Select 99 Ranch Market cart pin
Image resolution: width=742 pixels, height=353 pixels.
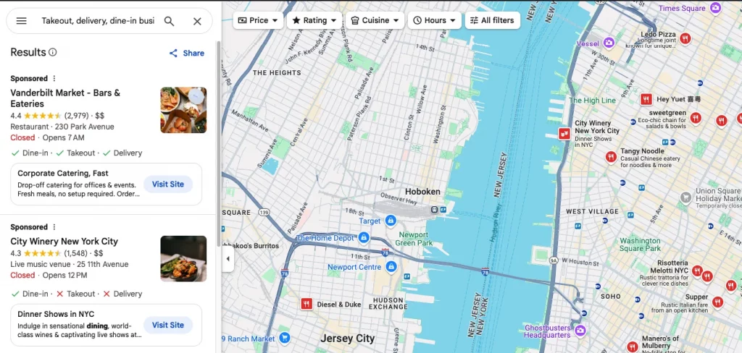click(284, 338)
